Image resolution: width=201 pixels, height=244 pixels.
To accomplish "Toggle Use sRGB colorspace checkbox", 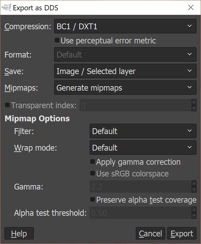I will pos(92,173).
